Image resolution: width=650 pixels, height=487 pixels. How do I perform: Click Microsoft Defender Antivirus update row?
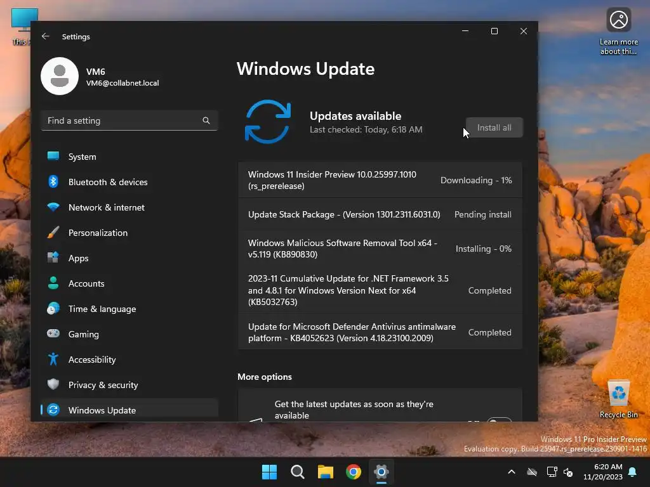tap(380, 332)
